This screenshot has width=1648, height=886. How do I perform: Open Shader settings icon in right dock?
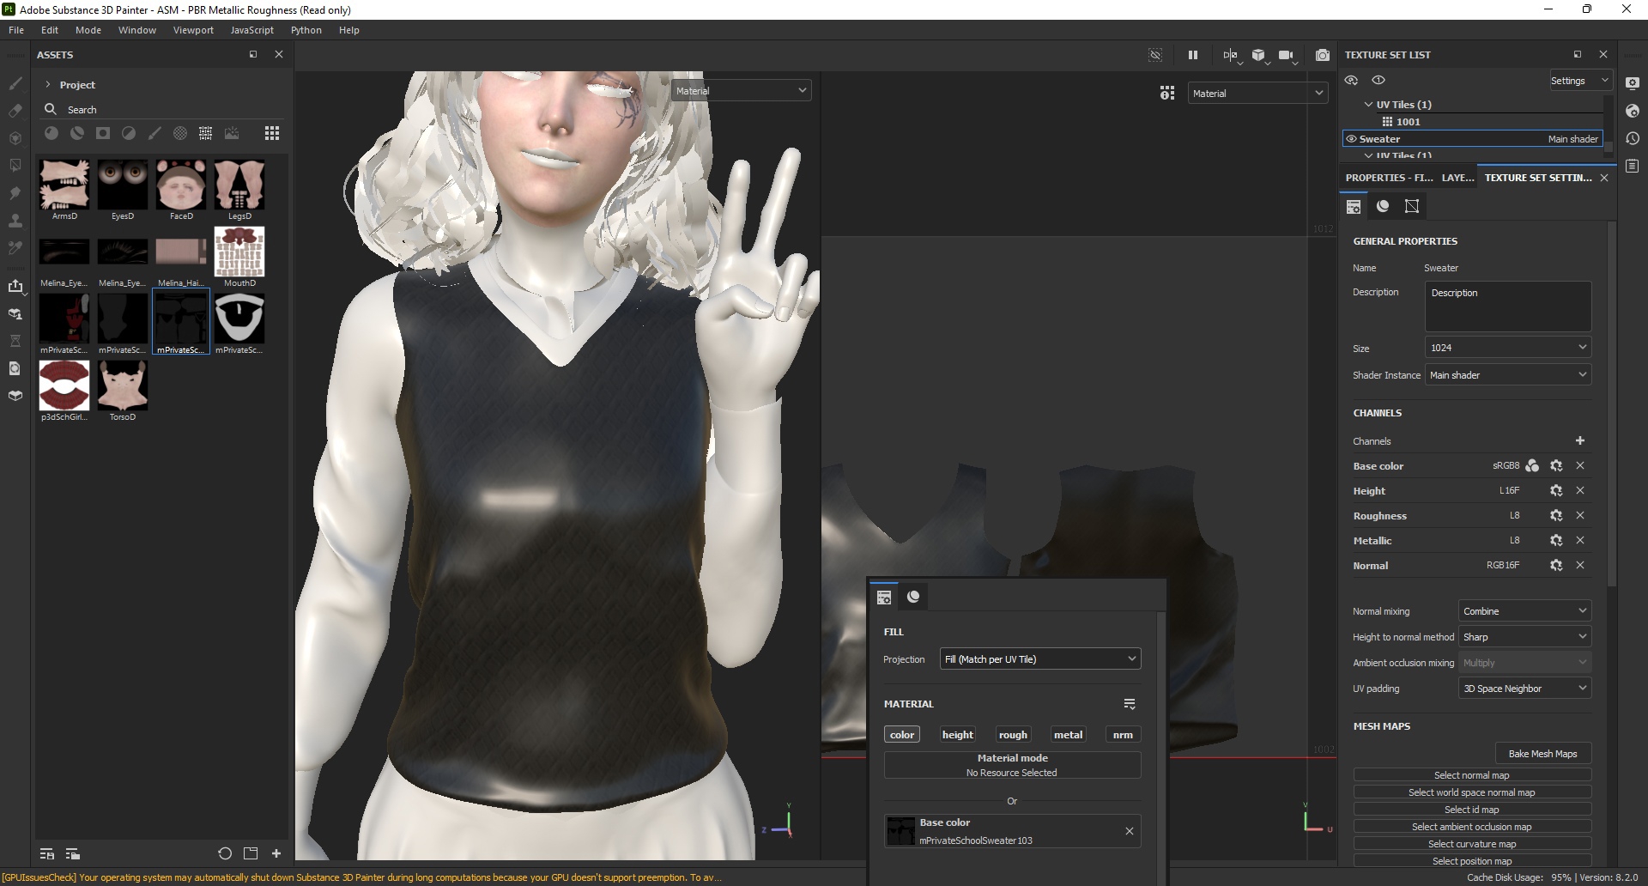[x=1633, y=111]
